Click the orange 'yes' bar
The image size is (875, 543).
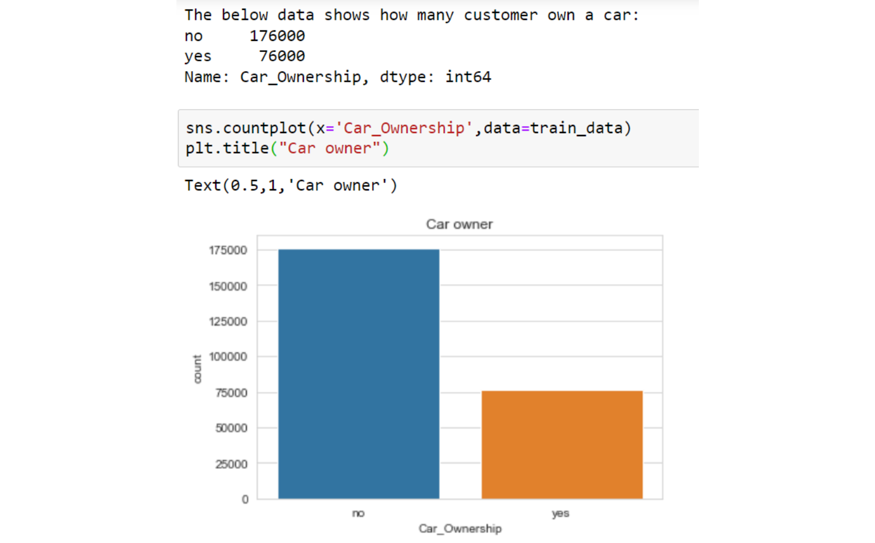[x=562, y=445]
